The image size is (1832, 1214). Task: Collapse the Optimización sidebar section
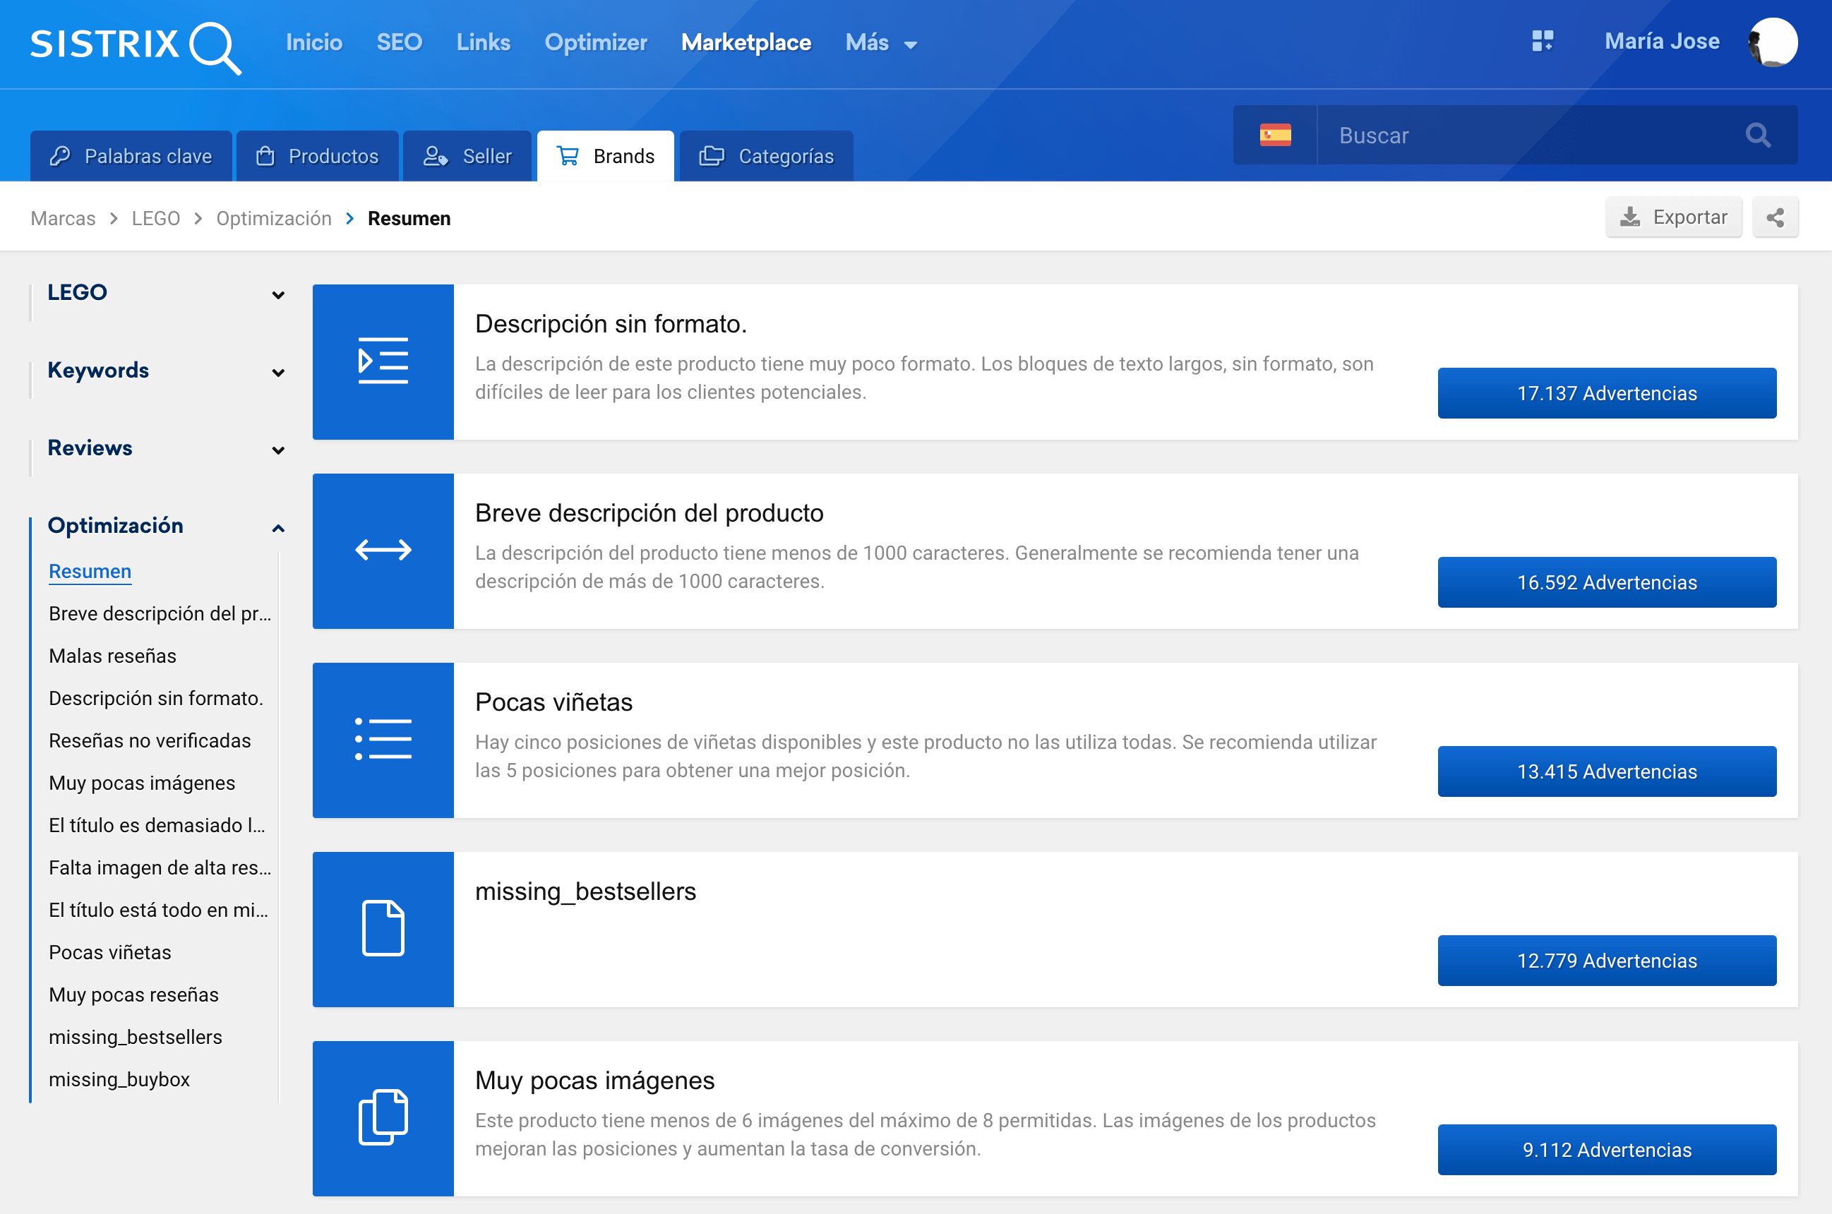click(x=278, y=528)
